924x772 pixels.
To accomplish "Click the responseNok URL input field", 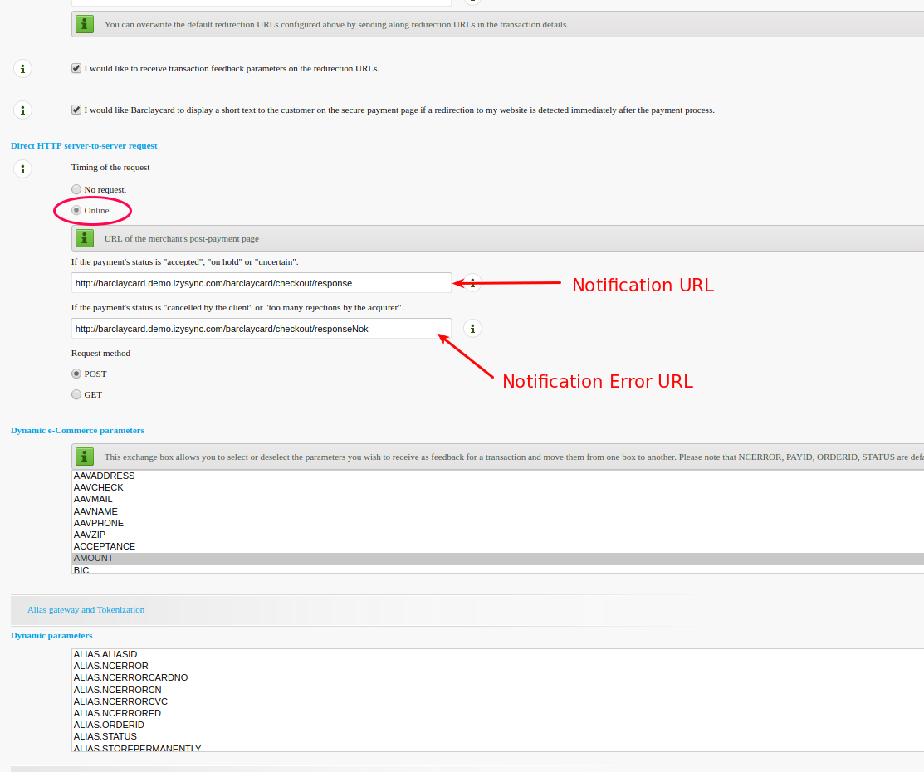I will [261, 329].
